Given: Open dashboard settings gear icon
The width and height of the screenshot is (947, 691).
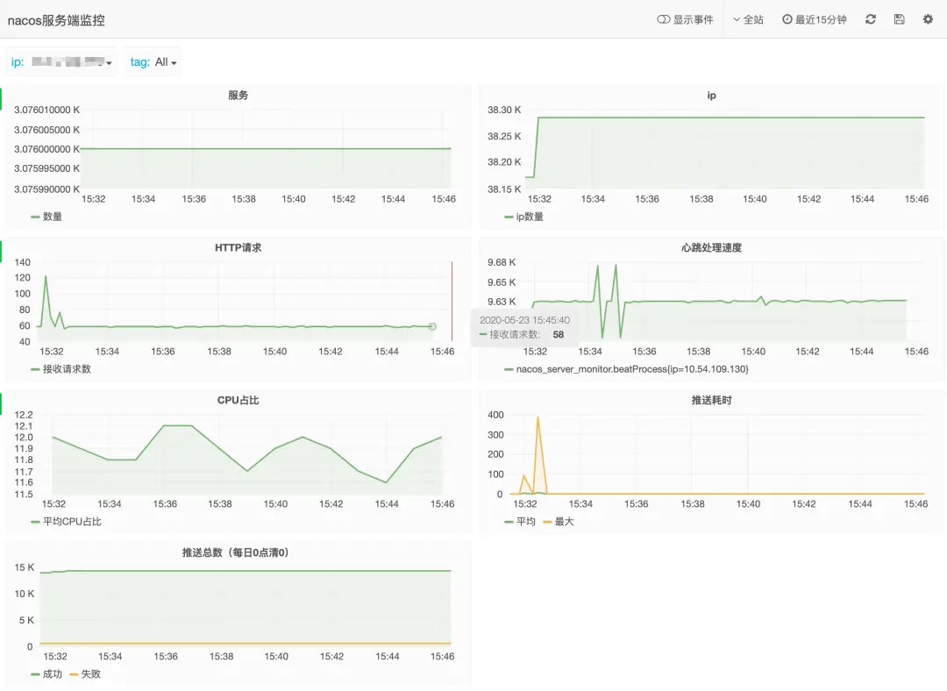Looking at the screenshot, I should 929,19.
